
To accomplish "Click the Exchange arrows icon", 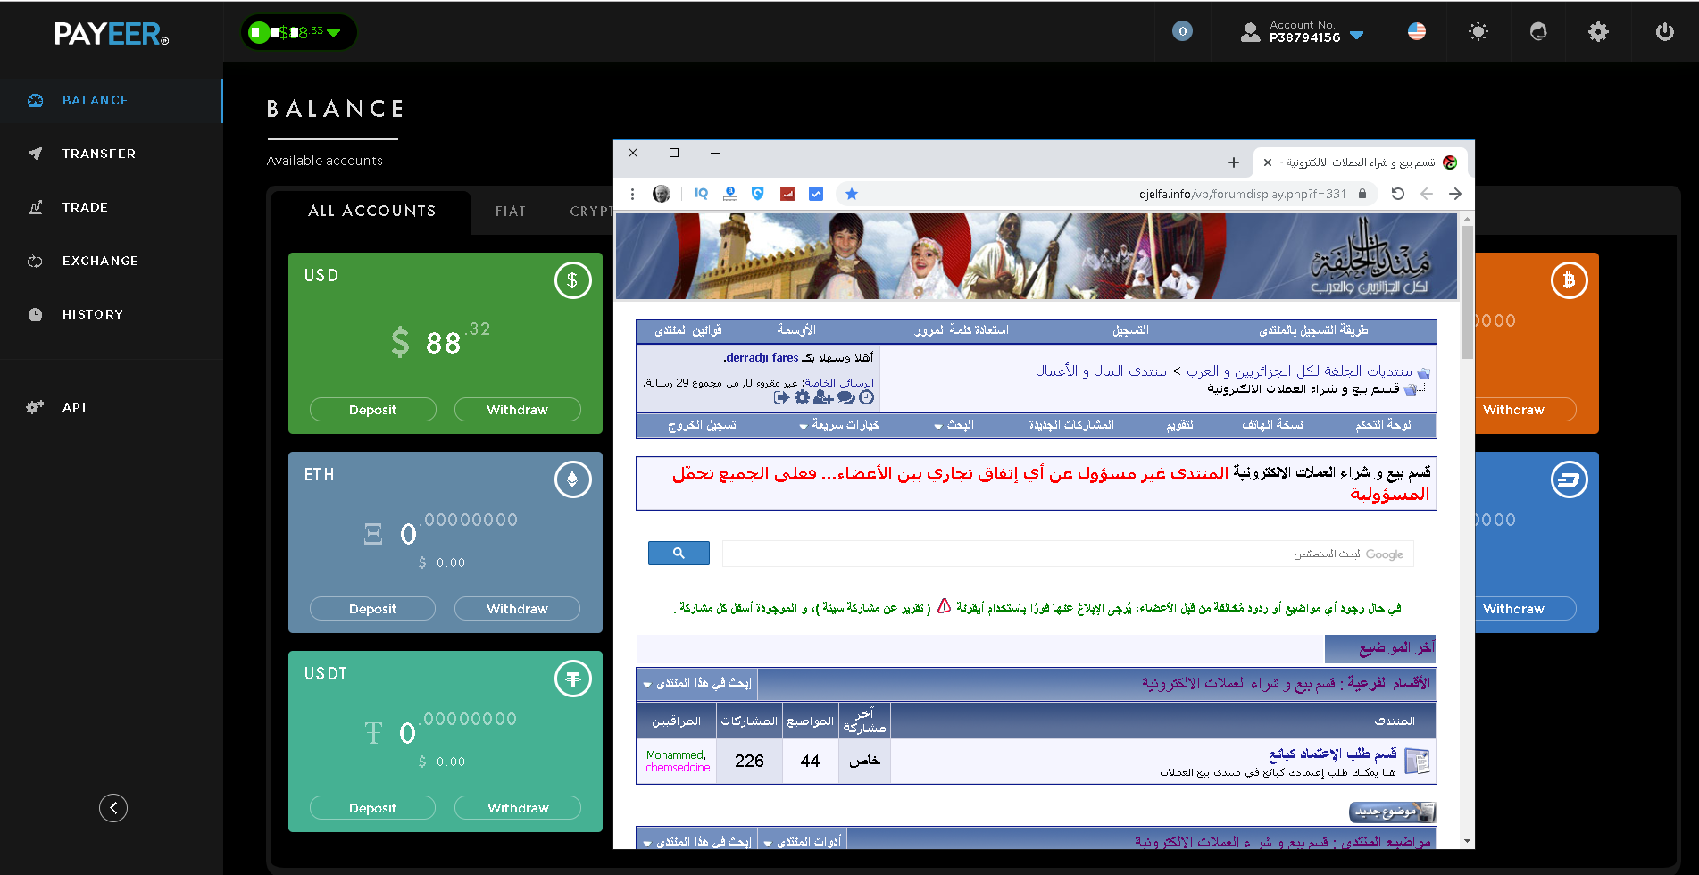I will coord(36,262).
